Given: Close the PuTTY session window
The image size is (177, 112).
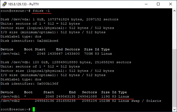Looking at the screenshot, I should pyautogui.click(x=171, y=4).
